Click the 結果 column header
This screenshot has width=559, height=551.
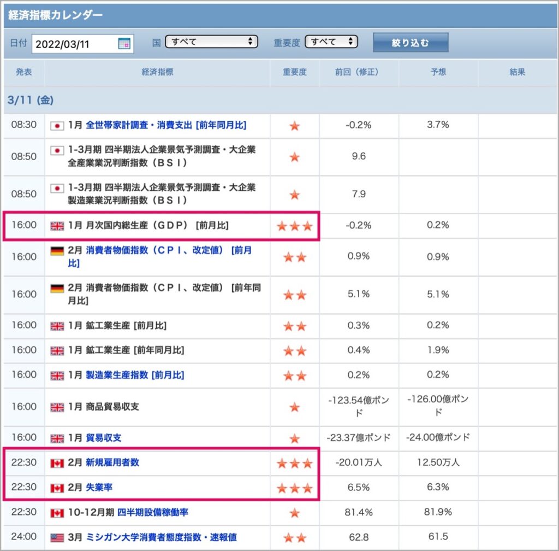(518, 72)
